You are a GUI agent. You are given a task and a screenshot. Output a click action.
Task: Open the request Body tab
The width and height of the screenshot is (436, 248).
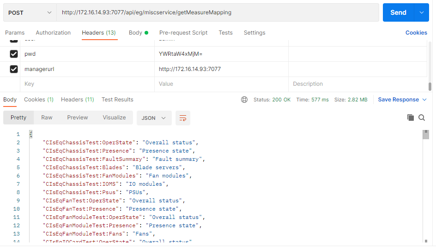[x=138, y=33]
